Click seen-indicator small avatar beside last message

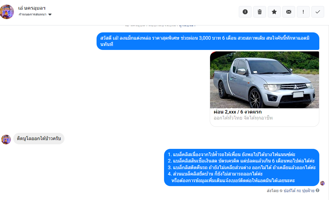point(323,183)
